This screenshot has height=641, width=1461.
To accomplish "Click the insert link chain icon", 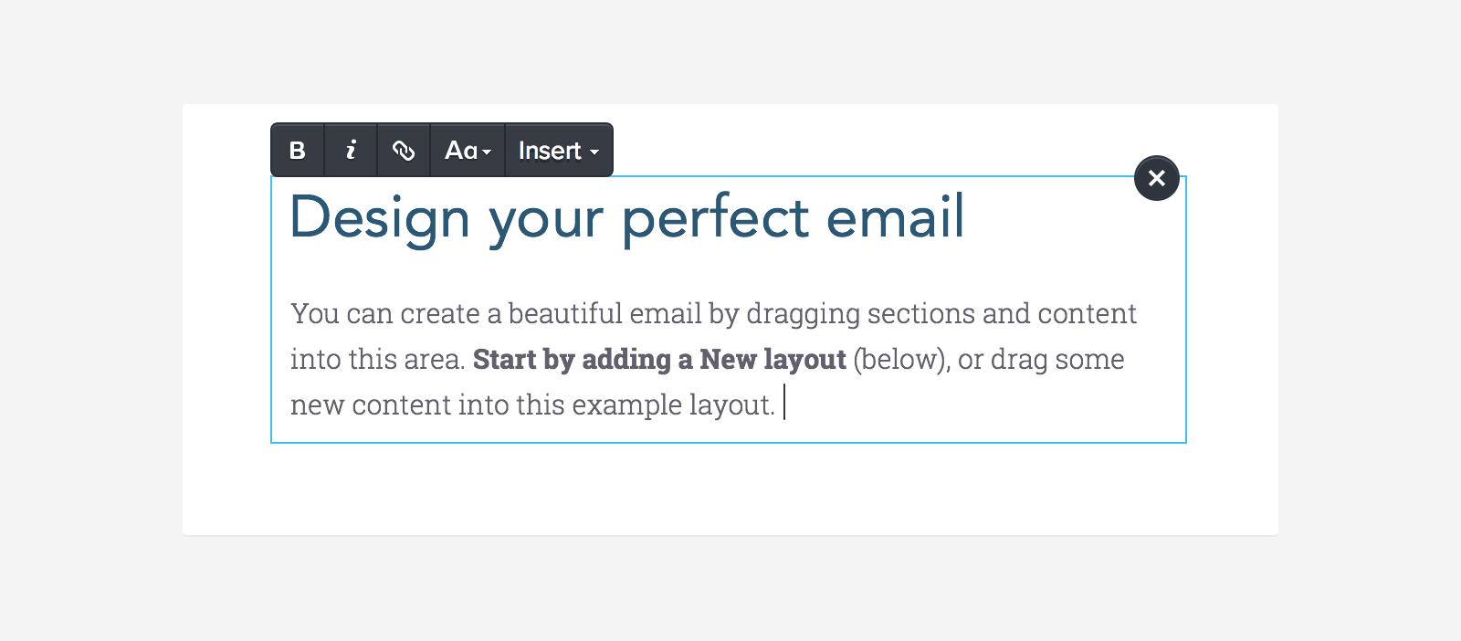I will click(404, 151).
